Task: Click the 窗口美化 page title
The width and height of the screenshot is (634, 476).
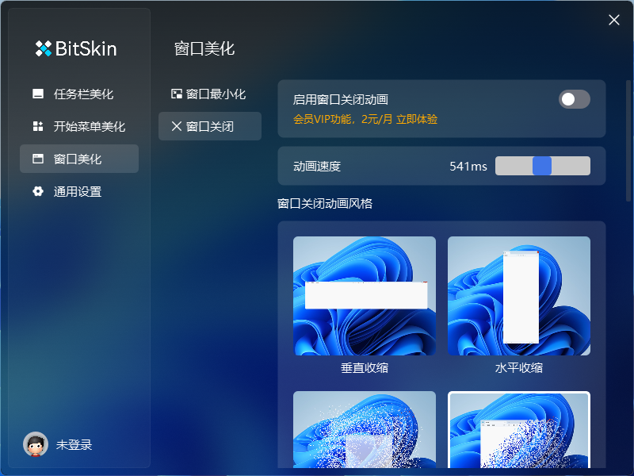Action: [x=204, y=48]
